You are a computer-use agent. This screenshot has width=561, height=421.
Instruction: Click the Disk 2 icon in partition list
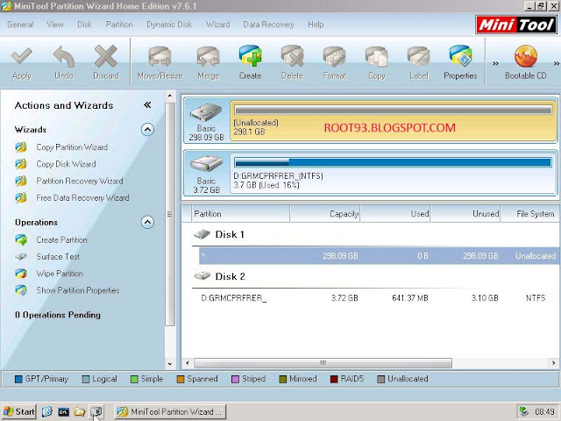202,276
